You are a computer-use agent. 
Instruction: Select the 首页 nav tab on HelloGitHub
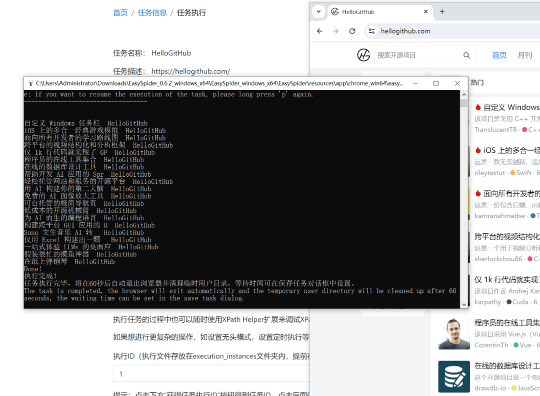[499, 55]
